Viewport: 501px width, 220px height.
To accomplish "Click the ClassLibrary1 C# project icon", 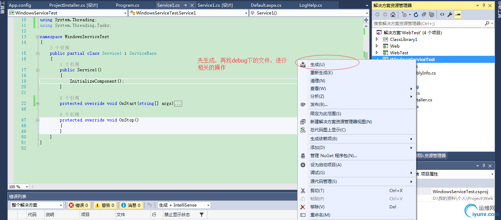I will pyautogui.click(x=385, y=40).
